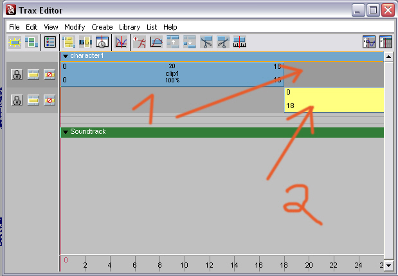This screenshot has height=276, width=398.
Task: Click the Create Clip toolbar icon
Action: [x=68, y=42]
